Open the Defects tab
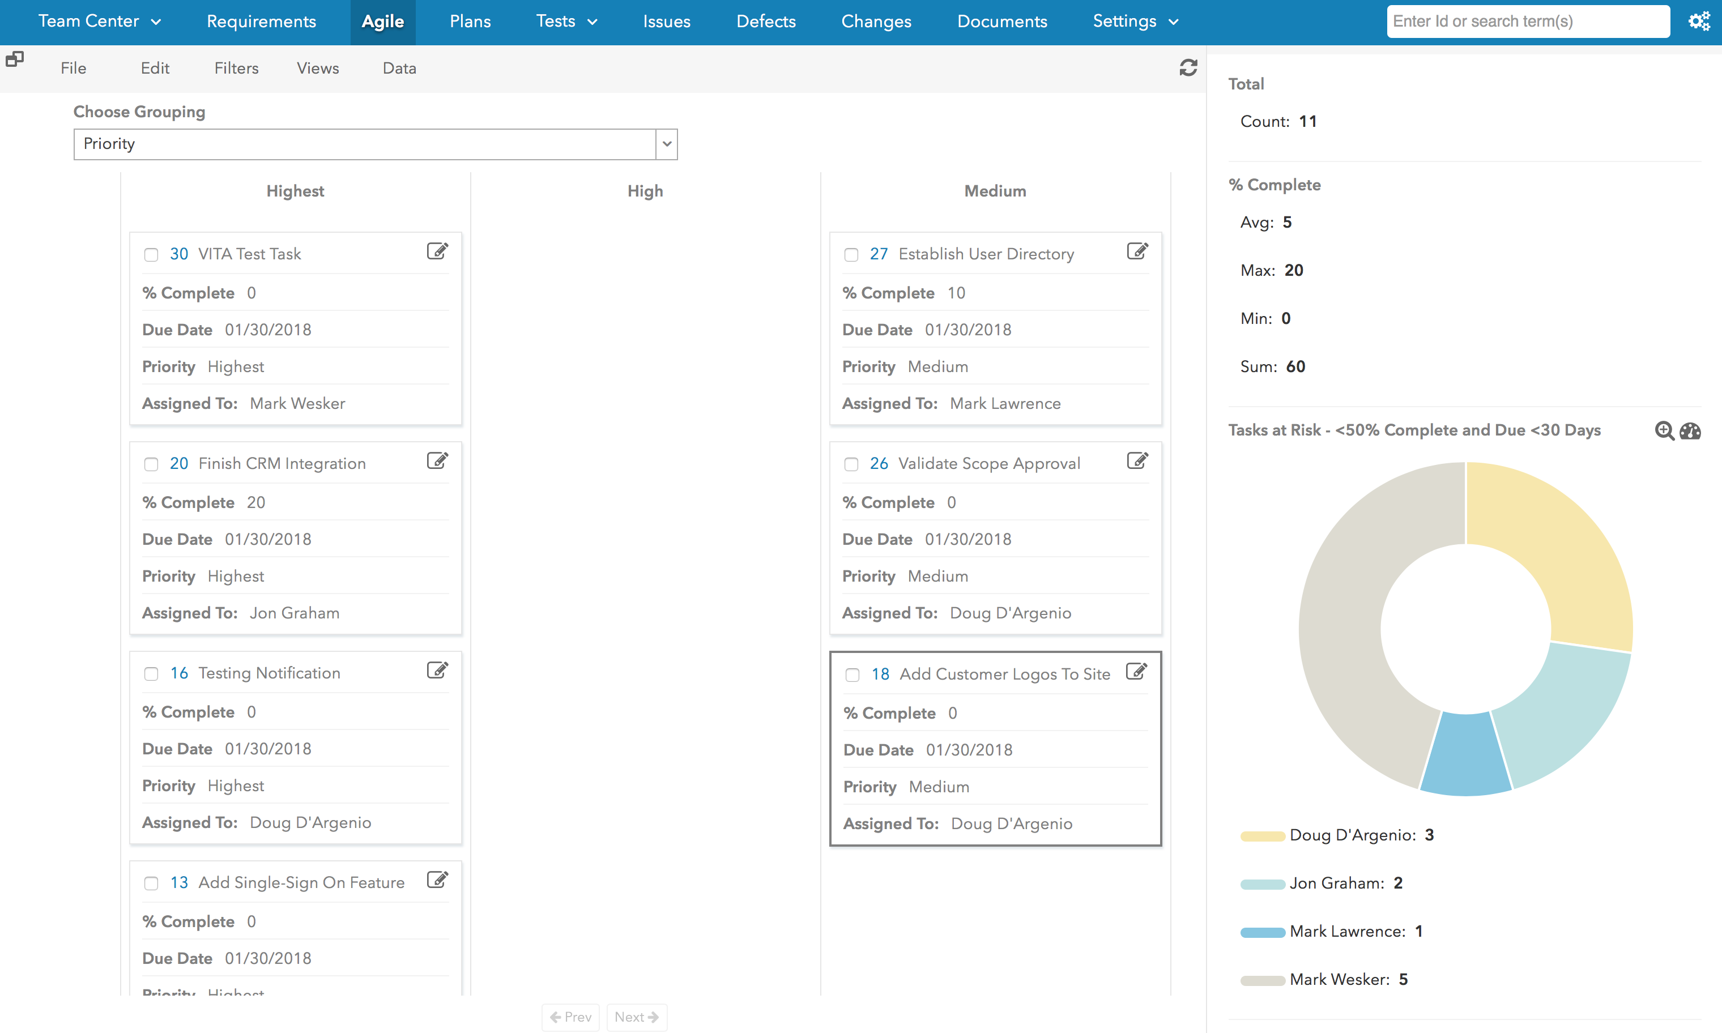The image size is (1722, 1033). click(x=766, y=22)
